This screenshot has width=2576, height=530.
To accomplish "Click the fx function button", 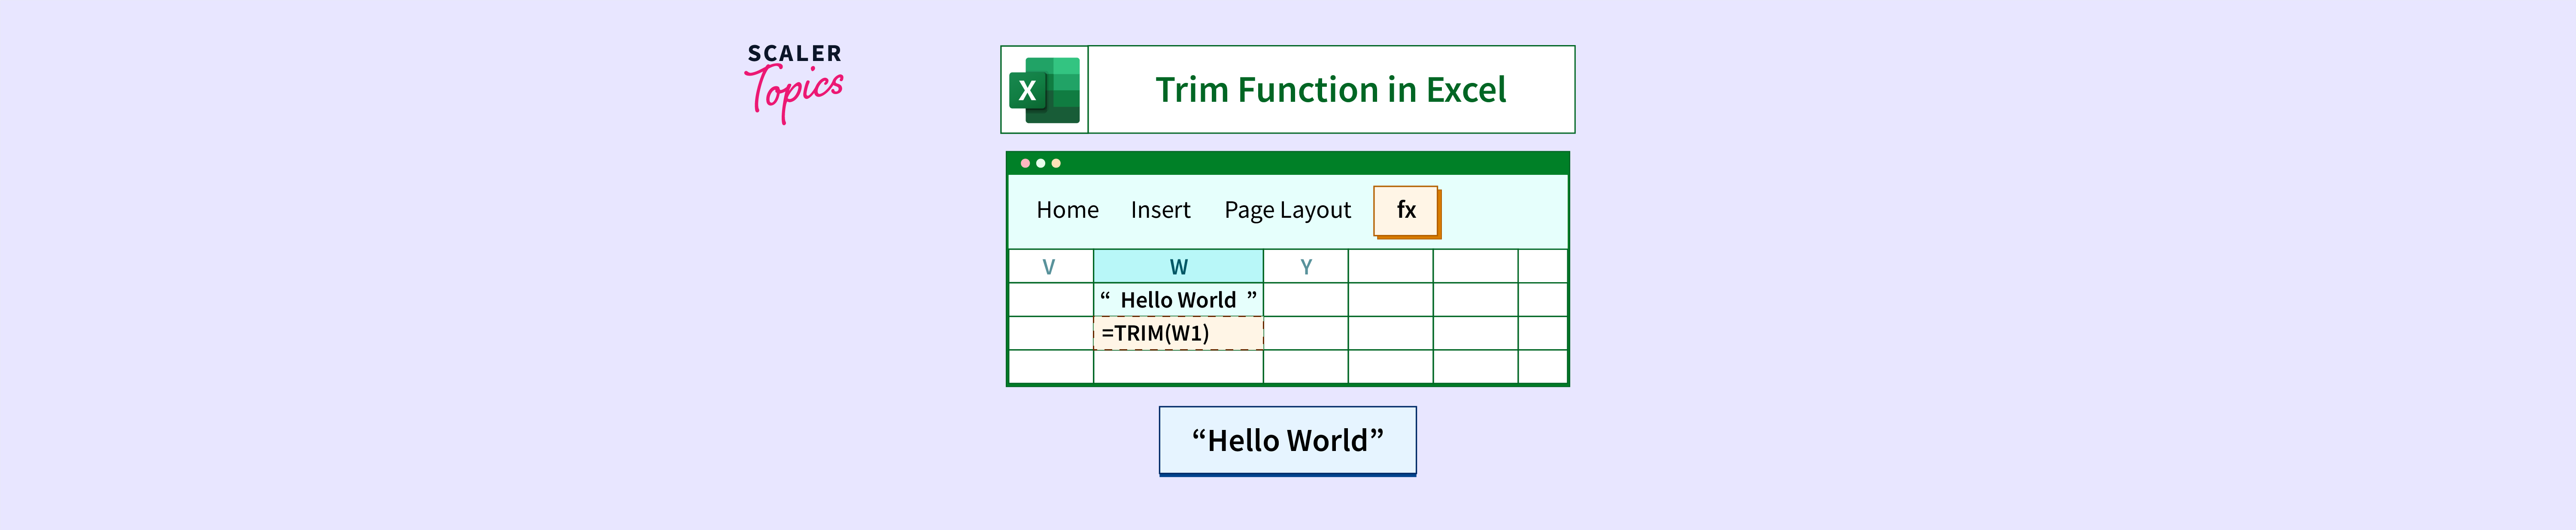I will tap(1405, 210).
